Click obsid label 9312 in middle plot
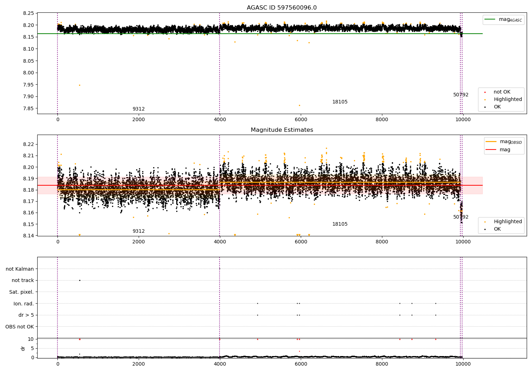Viewport: 532px width, 372px height. point(139,231)
